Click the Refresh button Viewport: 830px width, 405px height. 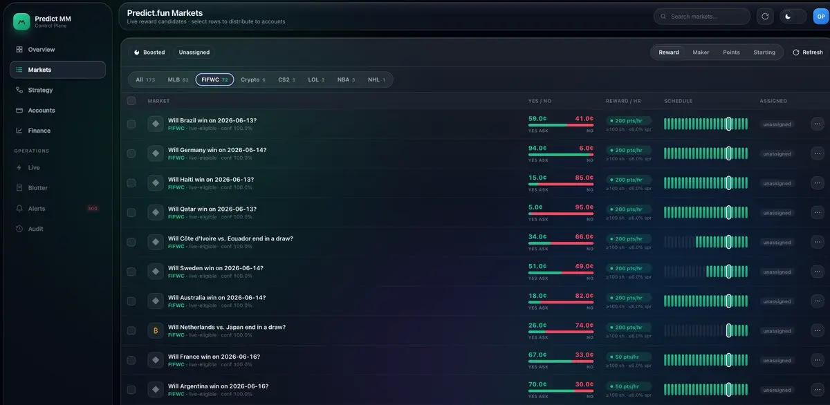808,53
